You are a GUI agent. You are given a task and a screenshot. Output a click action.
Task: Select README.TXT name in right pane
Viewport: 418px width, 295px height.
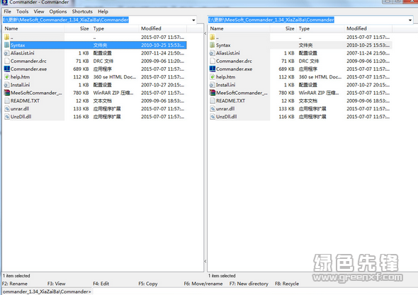[230, 101]
